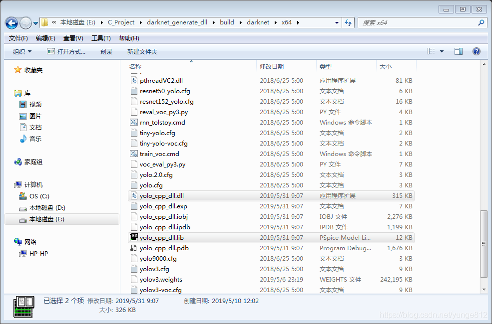Click the file list vertical scrollbar thumb

coord(484,244)
